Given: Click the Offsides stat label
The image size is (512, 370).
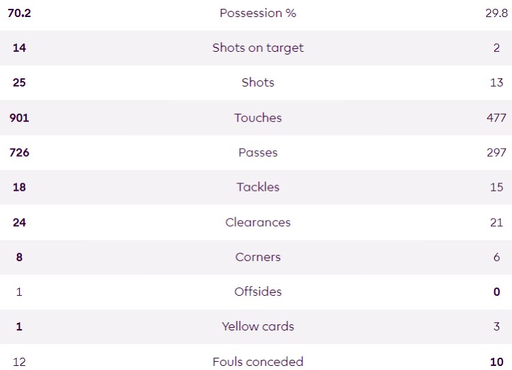Looking at the screenshot, I should point(257,292).
